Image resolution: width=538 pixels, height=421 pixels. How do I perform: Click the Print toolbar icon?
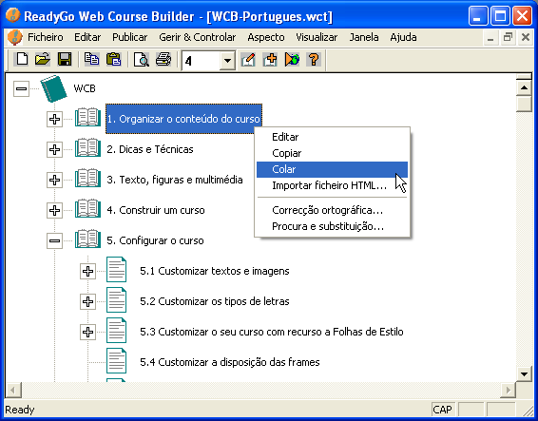(163, 60)
